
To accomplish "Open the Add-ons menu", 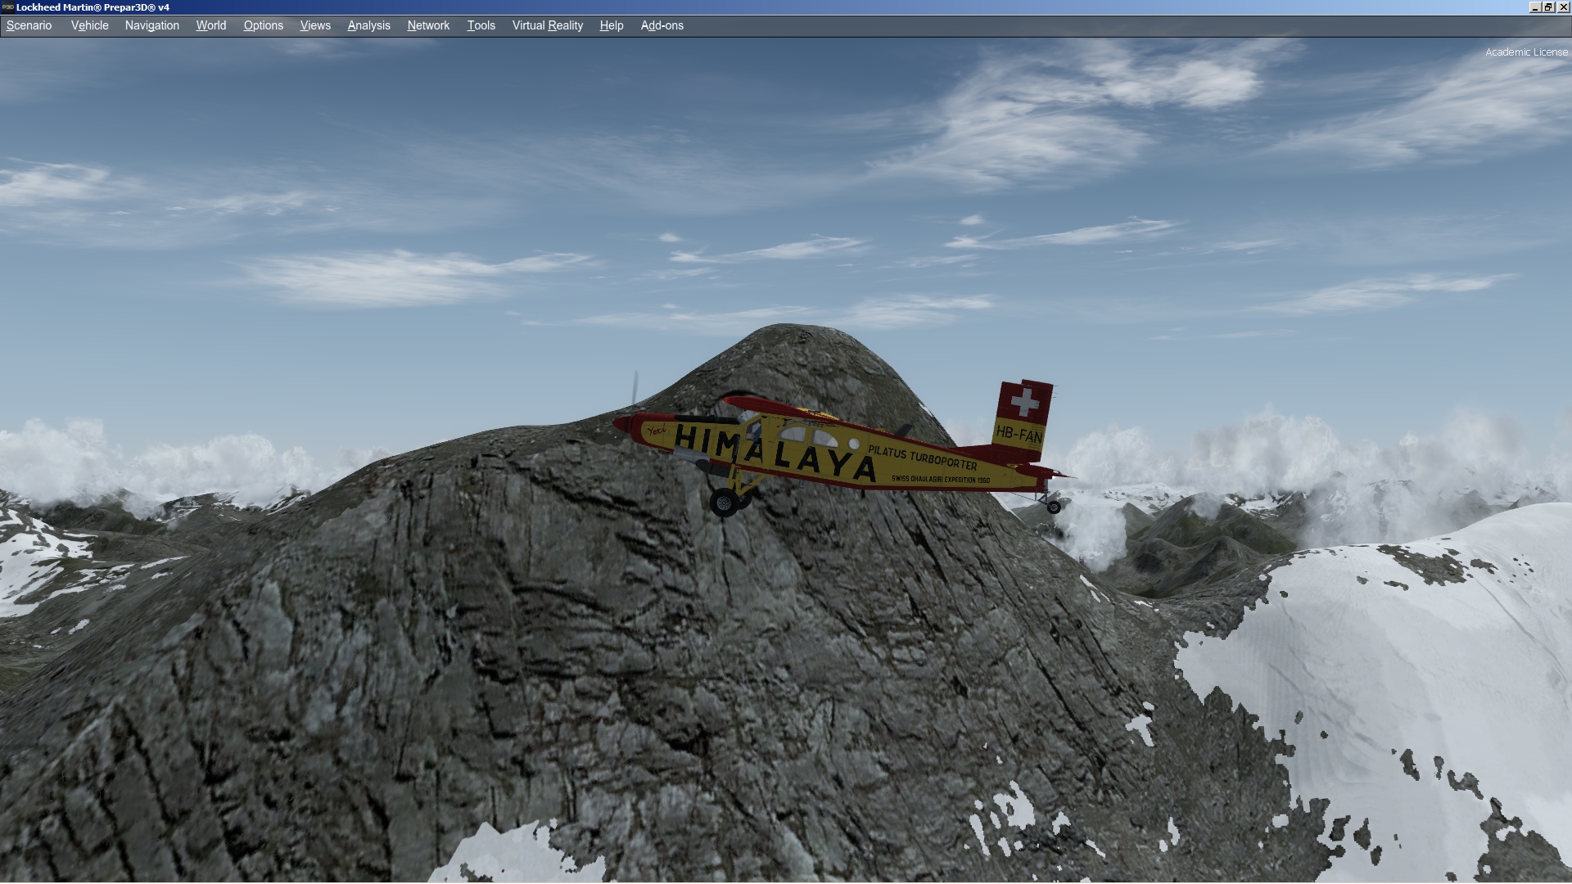I will point(662,25).
